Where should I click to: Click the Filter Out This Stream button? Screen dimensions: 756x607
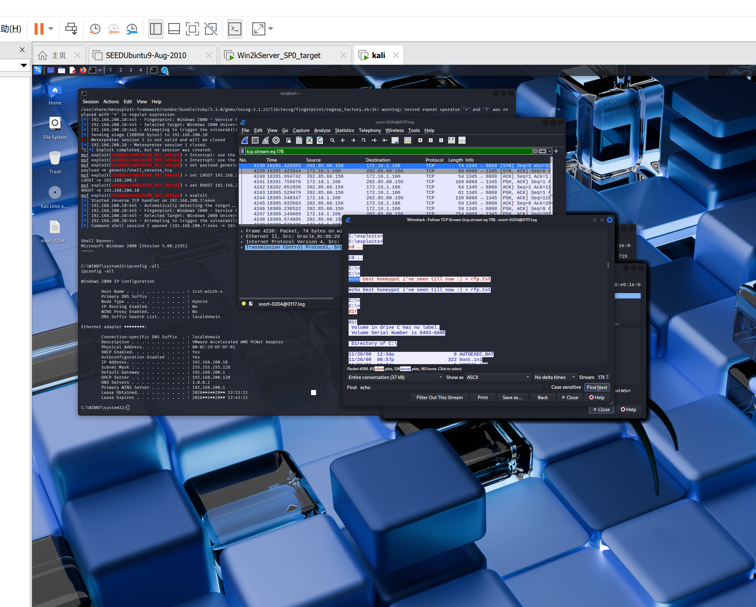coord(439,397)
